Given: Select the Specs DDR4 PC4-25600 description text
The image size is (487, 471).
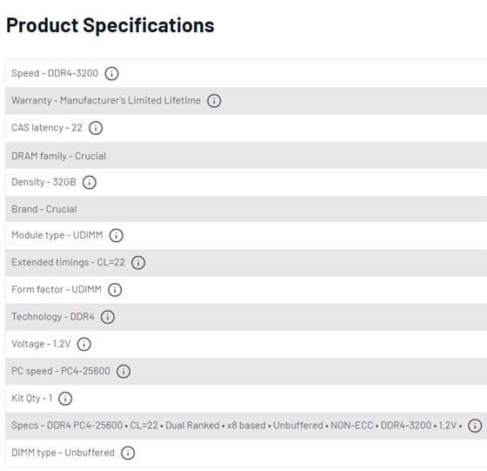Looking at the screenshot, I should (237, 426).
